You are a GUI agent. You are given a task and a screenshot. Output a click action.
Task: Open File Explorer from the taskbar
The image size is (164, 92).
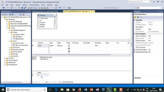click(x=62, y=90)
